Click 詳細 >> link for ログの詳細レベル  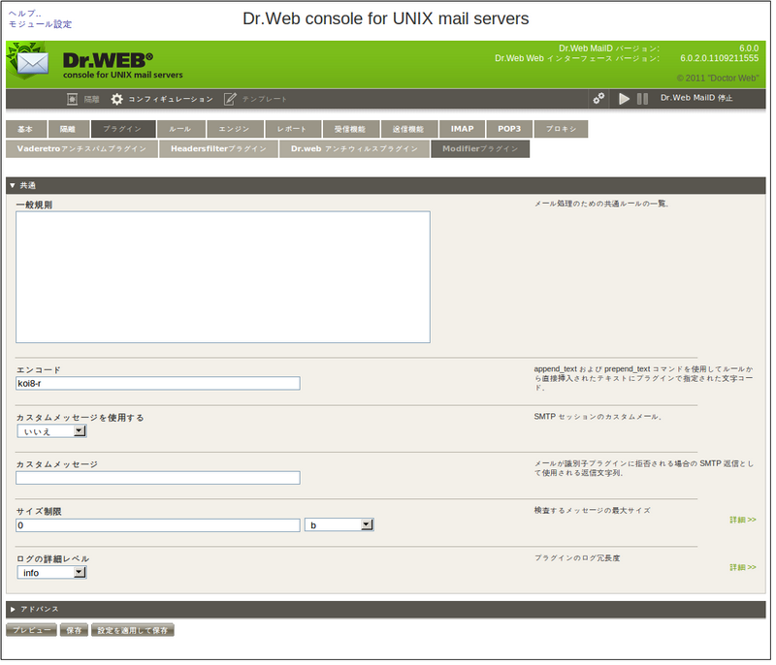click(x=743, y=568)
